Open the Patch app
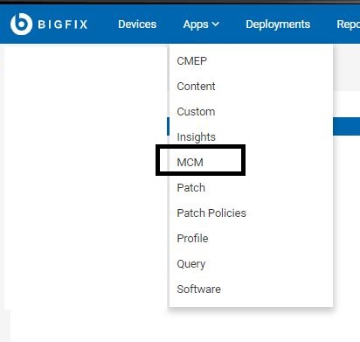The height and width of the screenshot is (342, 360). click(191, 187)
